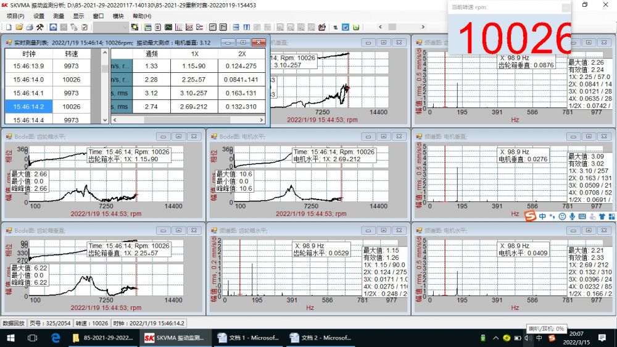Click the blue square toolbar icon
This screenshot has height=347, width=617.
[x=53, y=27]
